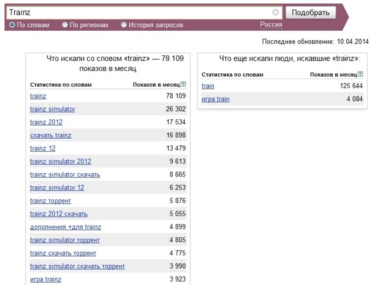
Task: Open the 'игра trainz' keyword link
Action: [x=45, y=280]
